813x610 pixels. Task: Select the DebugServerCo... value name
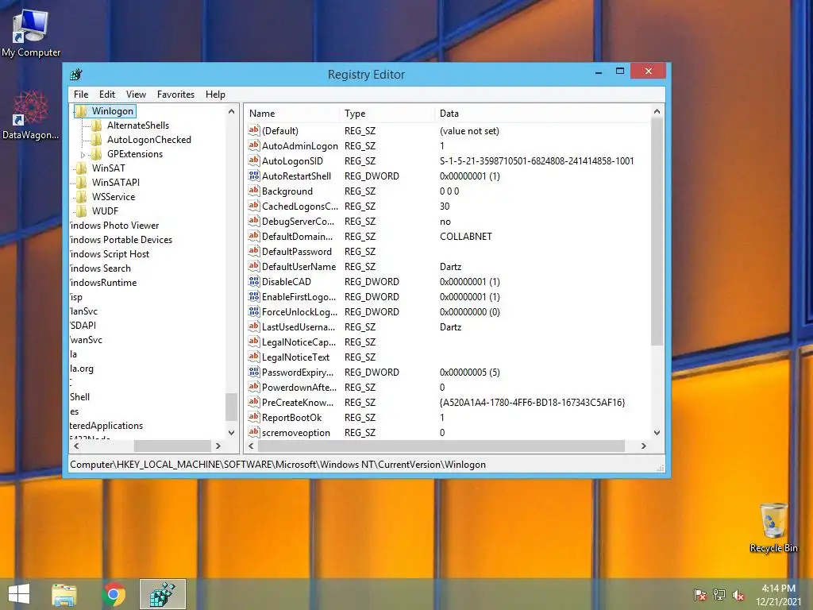299,222
